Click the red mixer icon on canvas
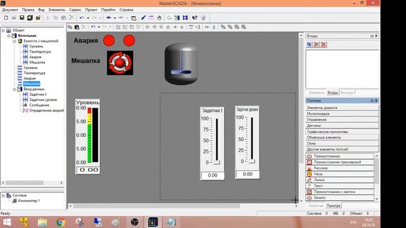The height and width of the screenshot is (228, 406). pos(120,63)
